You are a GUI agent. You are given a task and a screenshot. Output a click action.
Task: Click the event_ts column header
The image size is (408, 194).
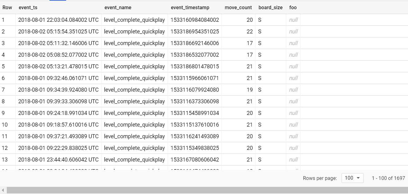28,8
